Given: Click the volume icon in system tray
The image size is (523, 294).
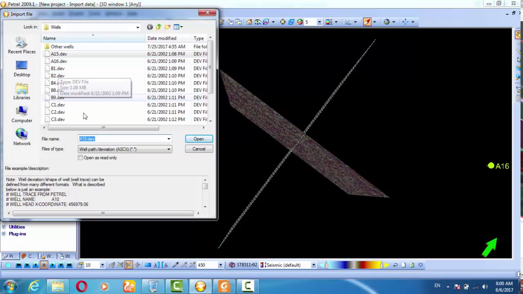Looking at the screenshot, I should pos(485,287).
